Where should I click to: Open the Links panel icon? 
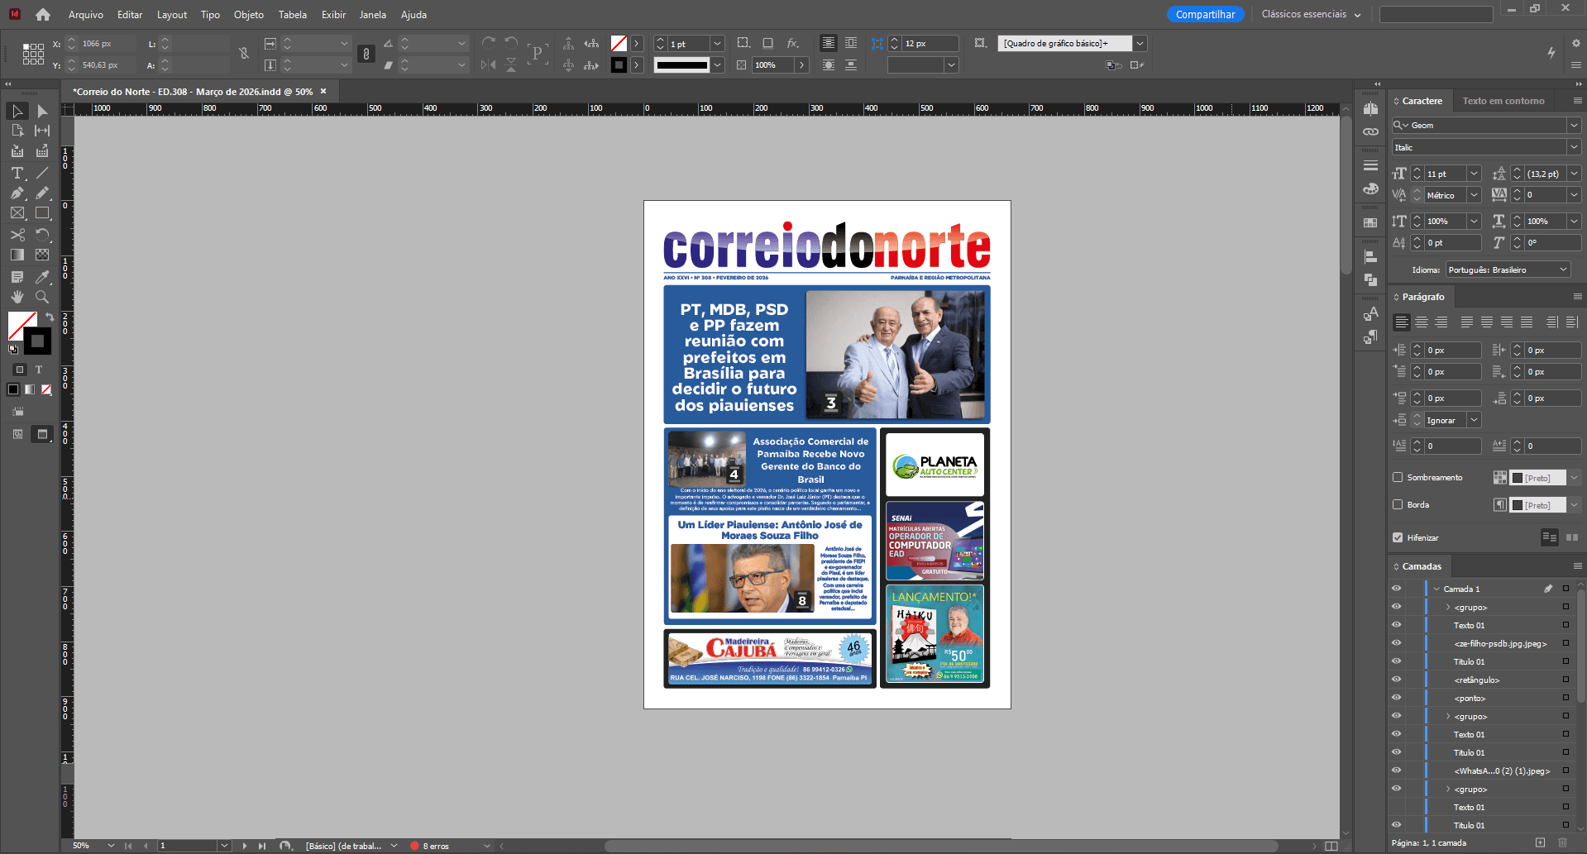click(1370, 131)
